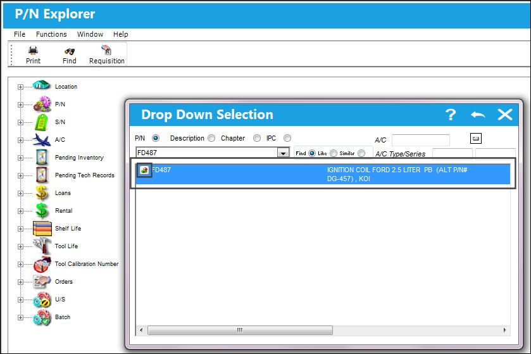The width and height of the screenshot is (531, 354).
Task: Open the Requisition toolbar icon
Action: coord(106,50)
